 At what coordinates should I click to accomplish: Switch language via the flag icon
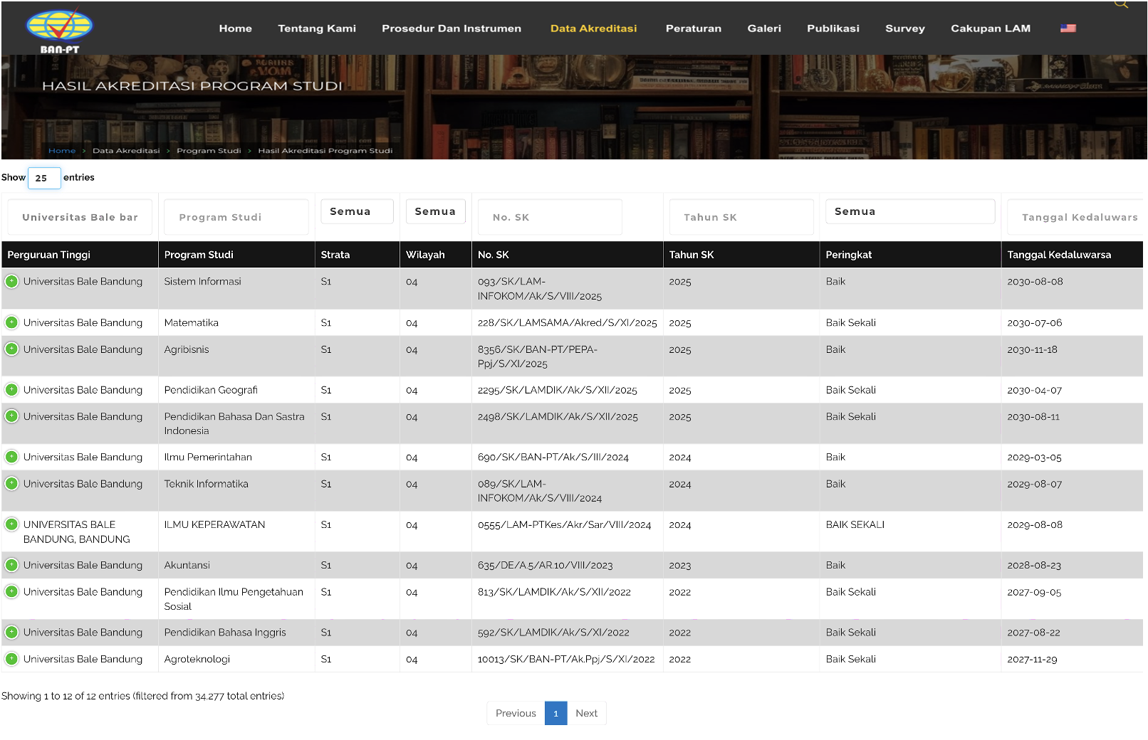pos(1068,28)
